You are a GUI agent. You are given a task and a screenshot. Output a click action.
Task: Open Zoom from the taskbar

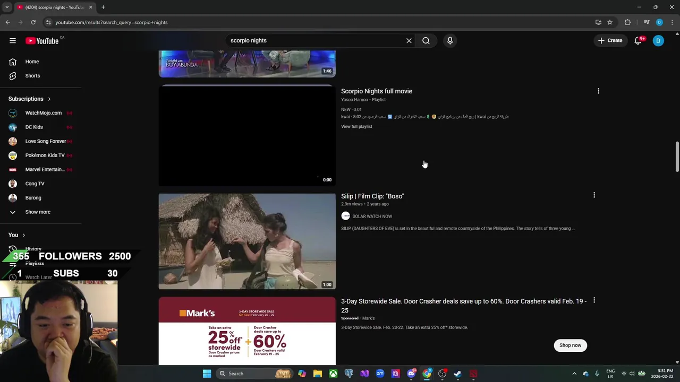[380, 374]
